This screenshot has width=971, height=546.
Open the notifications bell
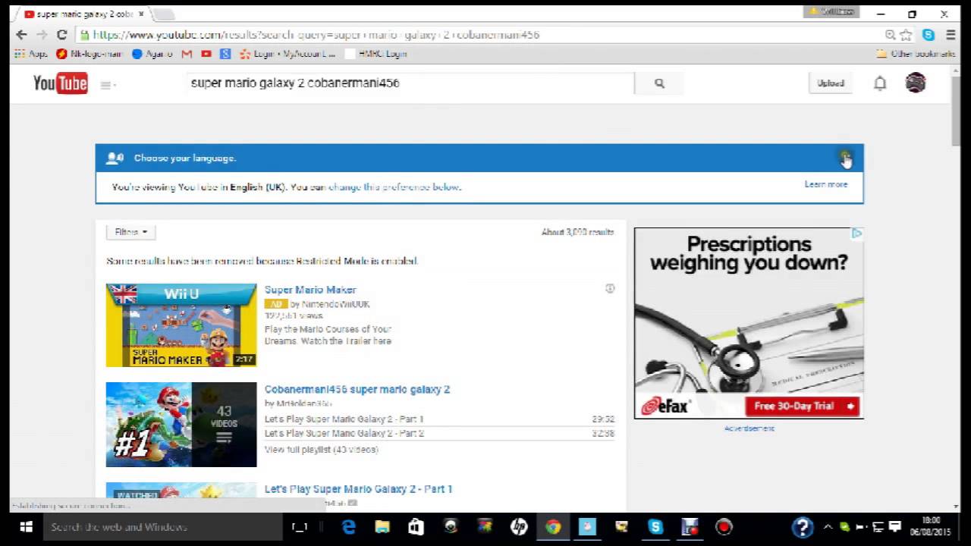(x=880, y=83)
